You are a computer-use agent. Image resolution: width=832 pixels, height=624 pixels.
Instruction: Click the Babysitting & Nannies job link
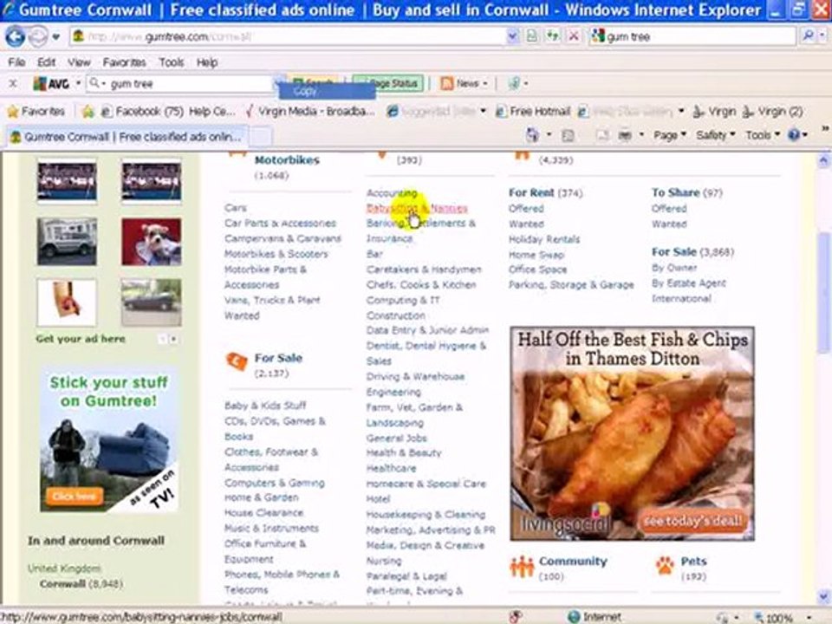(x=417, y=208)
